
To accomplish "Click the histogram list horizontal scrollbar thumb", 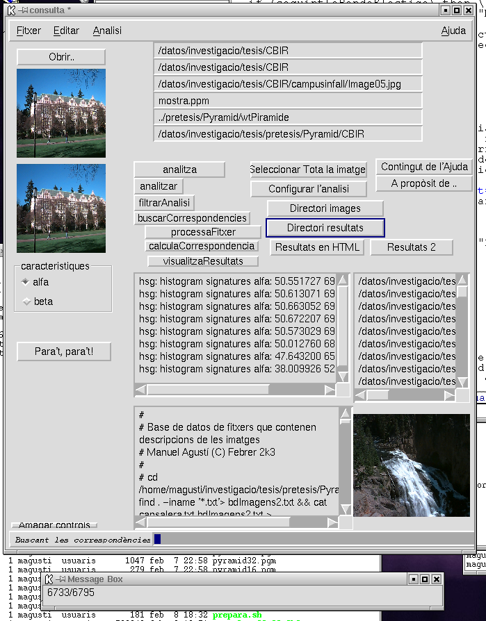I will (x=208, y=390).
